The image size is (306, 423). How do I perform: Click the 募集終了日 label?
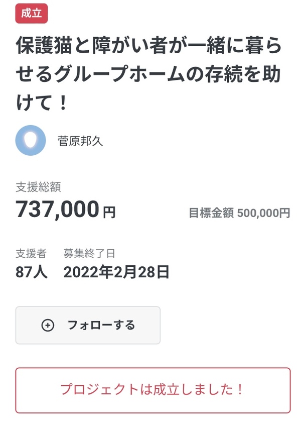pyautogui.click(x=89, y=253)
